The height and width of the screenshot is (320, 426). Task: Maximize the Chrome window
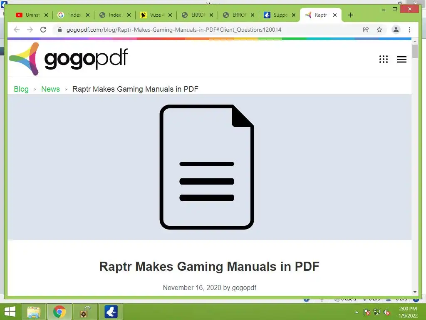click(395, 9)
